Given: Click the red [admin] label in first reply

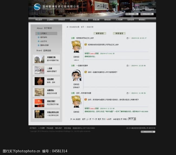Looking at the screenshot, I should pos(93,54).
